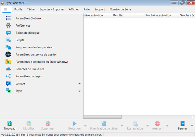The image size is (195, 137).
Task: Open the Planification de tâche dropdown arrow
Action: [122, 126]
